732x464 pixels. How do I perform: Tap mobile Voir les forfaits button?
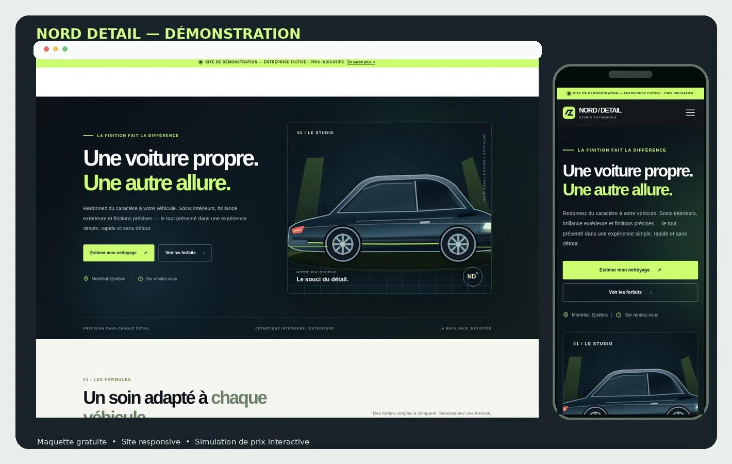(x=630, y=292)
